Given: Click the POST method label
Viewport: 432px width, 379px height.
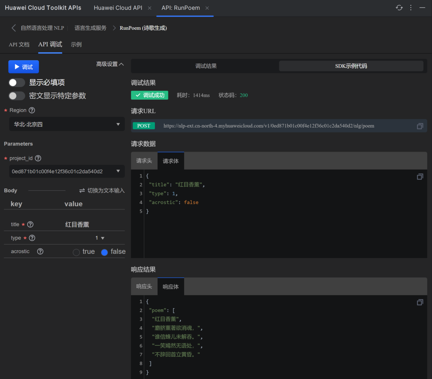Looking at the screenshot, I should [x=144, y=126].
